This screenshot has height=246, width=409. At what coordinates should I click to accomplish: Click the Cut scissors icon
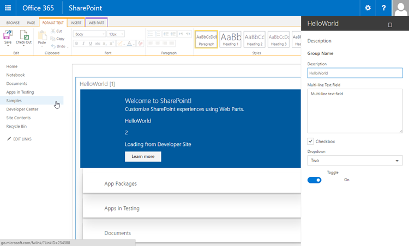point(53,31)
